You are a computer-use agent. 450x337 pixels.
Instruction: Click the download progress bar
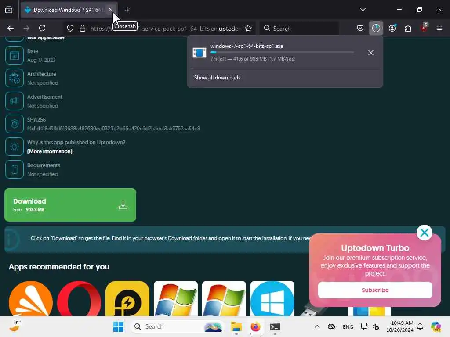282,53
